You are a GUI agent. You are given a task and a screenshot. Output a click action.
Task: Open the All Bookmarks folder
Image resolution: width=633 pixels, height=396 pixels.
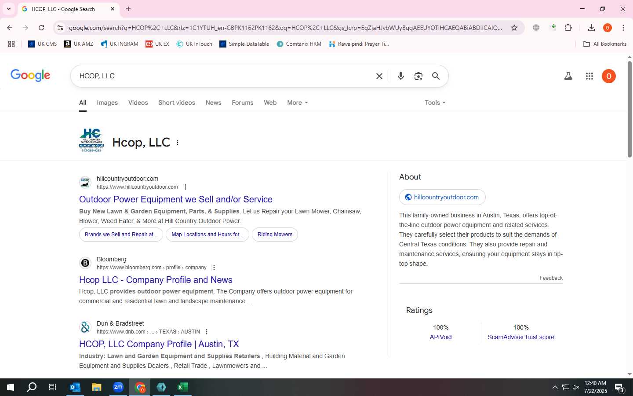[604, 44]
